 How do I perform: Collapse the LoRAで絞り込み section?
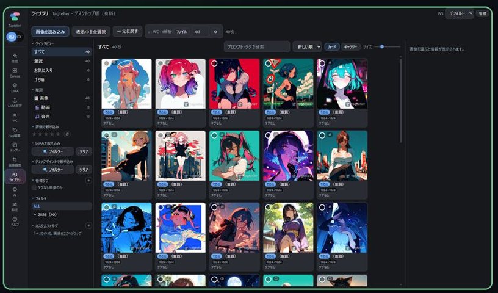[46, 143]
